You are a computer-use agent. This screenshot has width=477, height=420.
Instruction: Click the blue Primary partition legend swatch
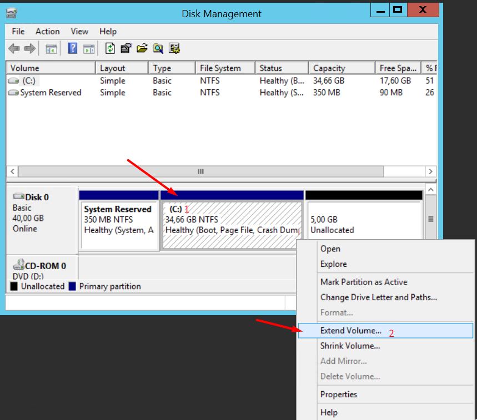coord(72,286)
